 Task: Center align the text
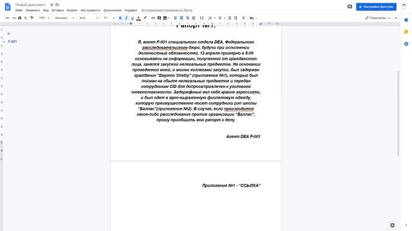coord(182,18)
